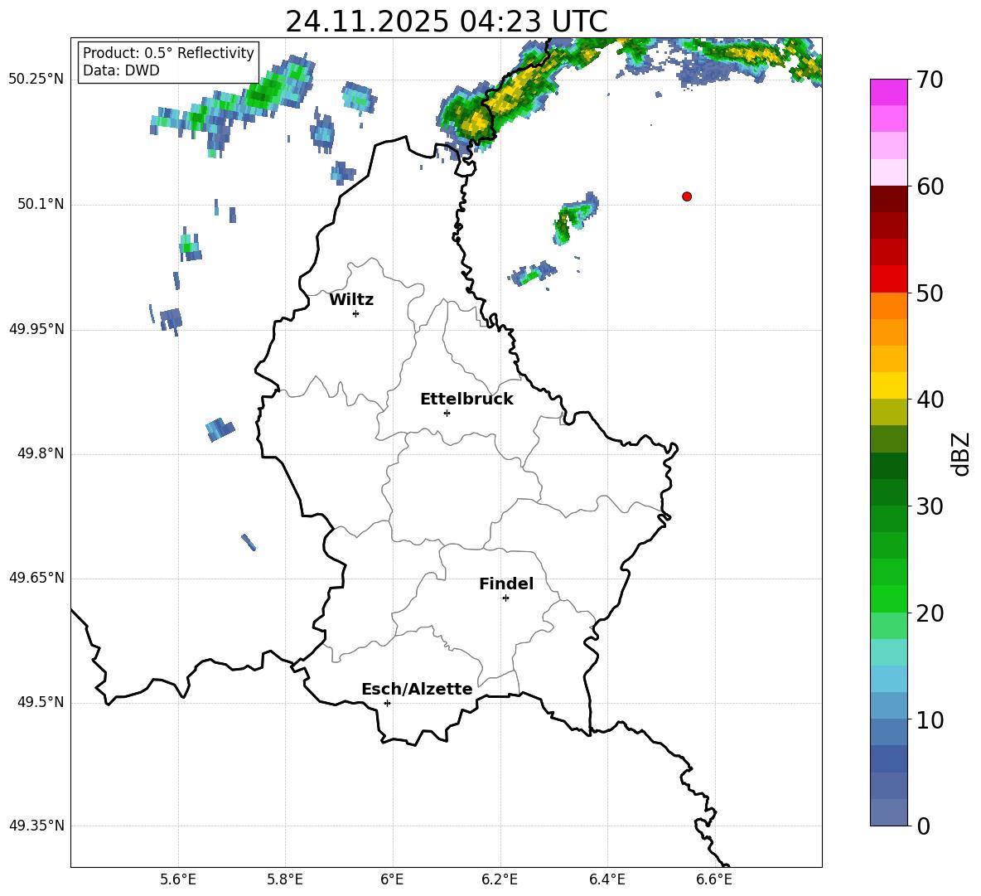981x896 pixels.
Task: Click the Esch/Alzette location cross marker
Action: [387, 703]
